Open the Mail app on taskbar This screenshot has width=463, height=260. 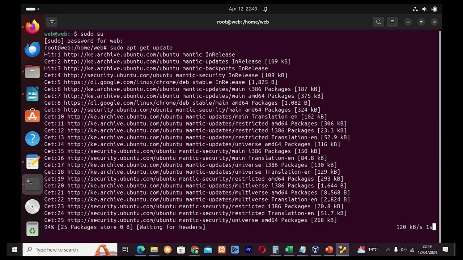tap(208, 250)
